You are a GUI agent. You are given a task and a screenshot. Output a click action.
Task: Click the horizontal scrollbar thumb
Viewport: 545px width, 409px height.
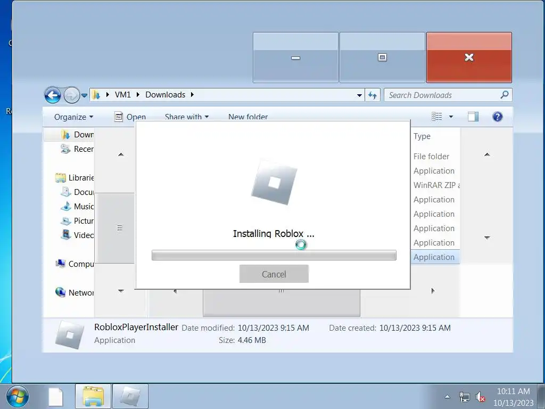282,302
